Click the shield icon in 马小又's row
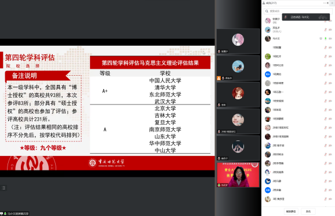335x216 pixels. click(321, 39)
